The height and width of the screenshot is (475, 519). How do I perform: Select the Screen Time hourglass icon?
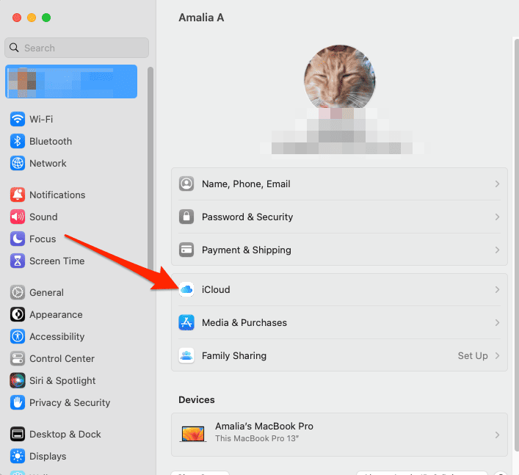[x=18, y=261]
